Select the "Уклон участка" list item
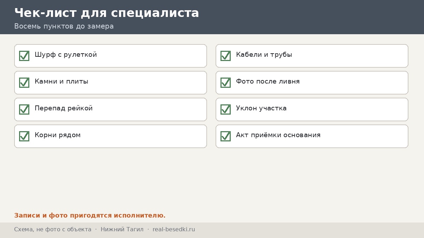 pos(312,109)
